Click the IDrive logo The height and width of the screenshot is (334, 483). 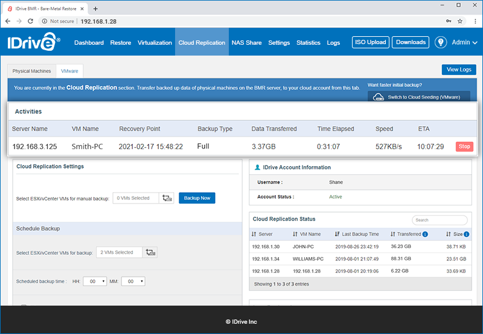coord(34,42)
